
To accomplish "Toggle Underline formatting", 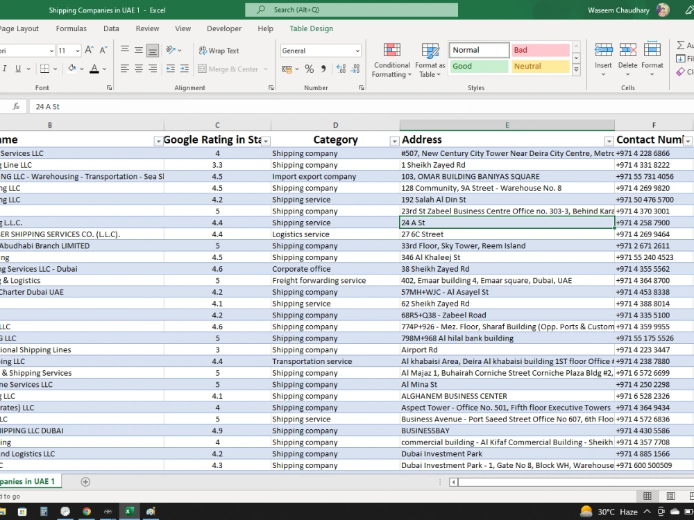I will (18, 69).
